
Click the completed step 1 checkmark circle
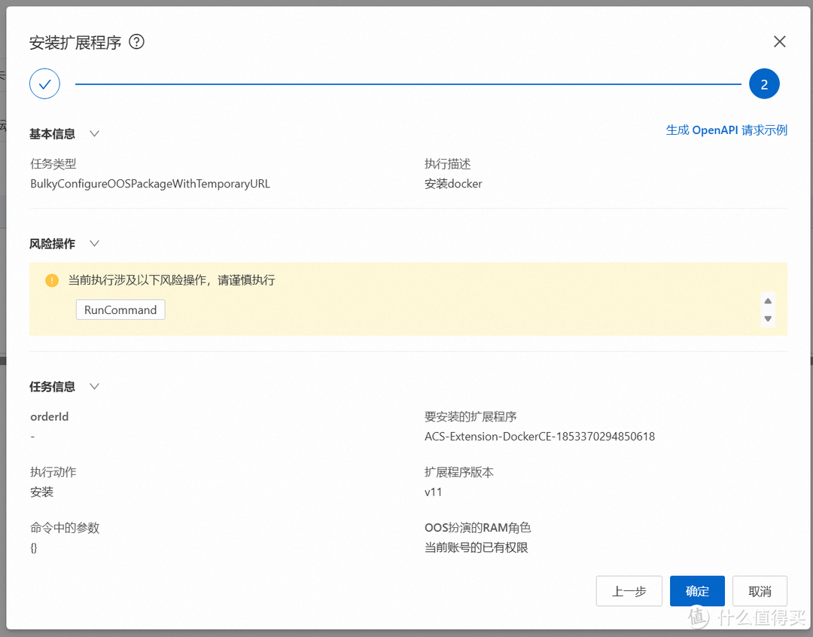click(x=44, y=84)
